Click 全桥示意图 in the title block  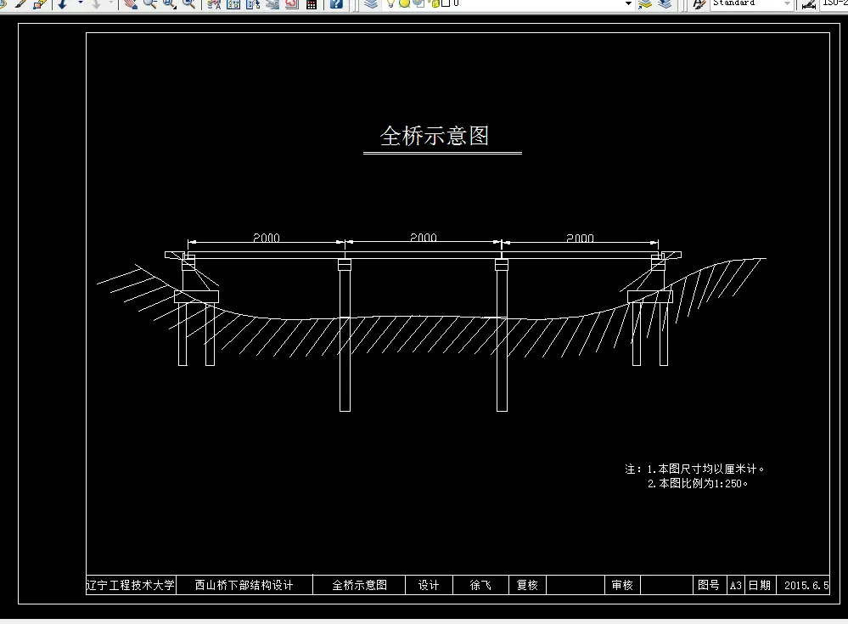point(359,585)
